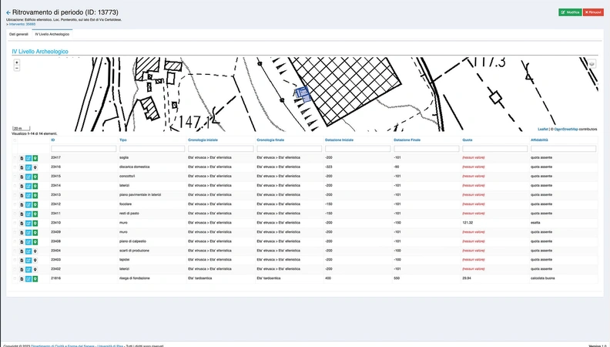The height and width of the screenshot is (347, 610).
Task: Open the map layers control
Action: pyautogui.click(x=592, y=64)
